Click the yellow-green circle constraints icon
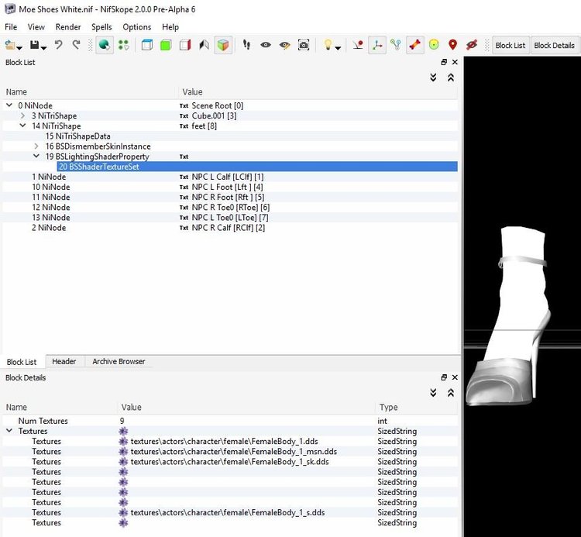The image size is (581, 537). pos(434,45)
